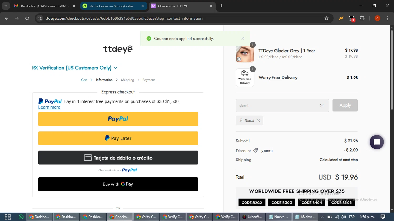Viewport: 394px width, 221px height.
Task: Go back to previous page
Action: [x=7, y=18]
